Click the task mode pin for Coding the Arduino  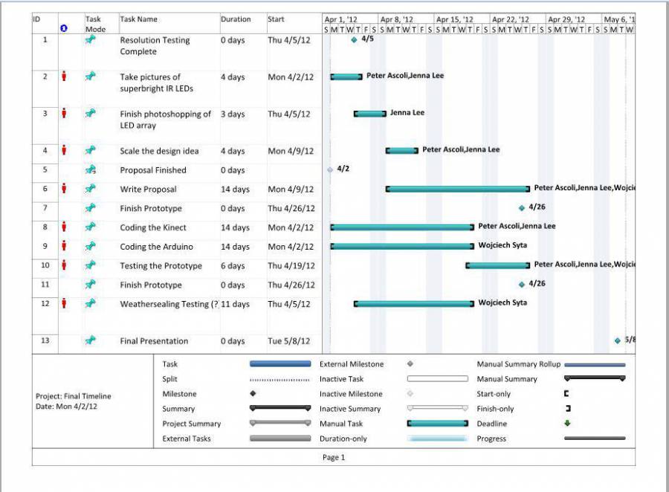tap(90, 246)
